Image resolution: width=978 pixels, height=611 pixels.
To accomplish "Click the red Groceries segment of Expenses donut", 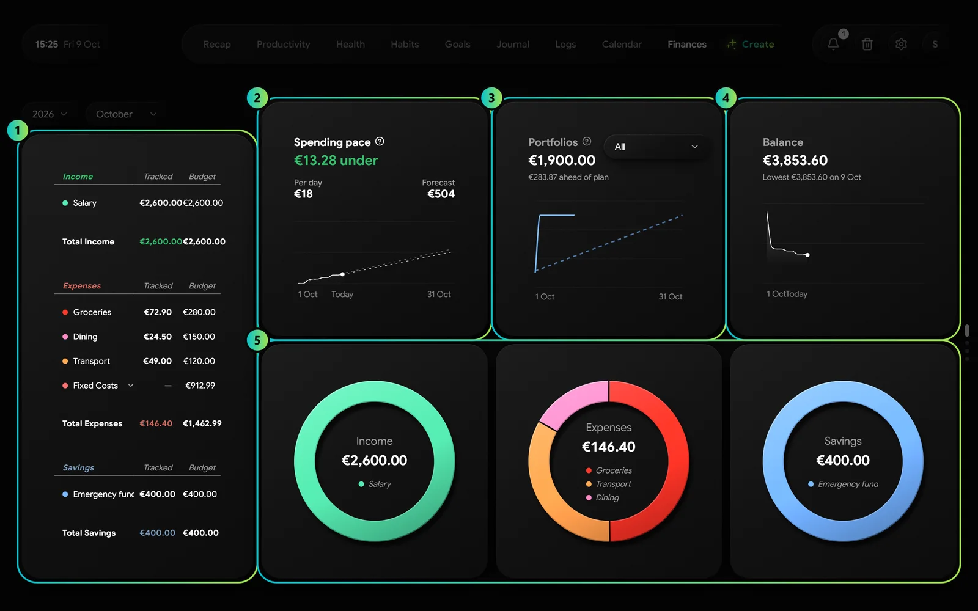I will click(x=678, y=461).
